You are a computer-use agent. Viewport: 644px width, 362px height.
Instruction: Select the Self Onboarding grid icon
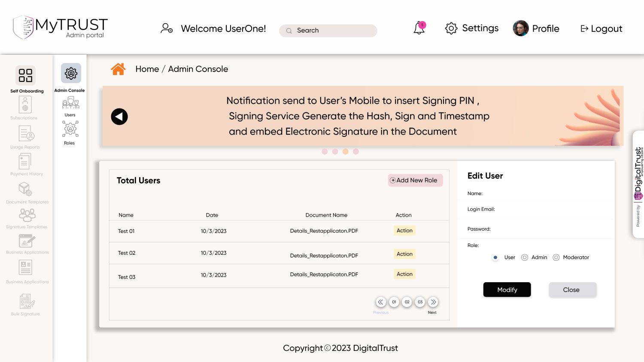(x=25, y=75)
